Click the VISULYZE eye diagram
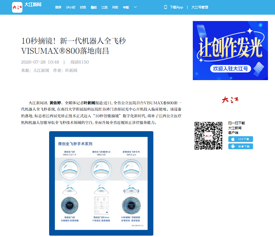This screenshot has width=275, height=237. click(x=101, y=170)
